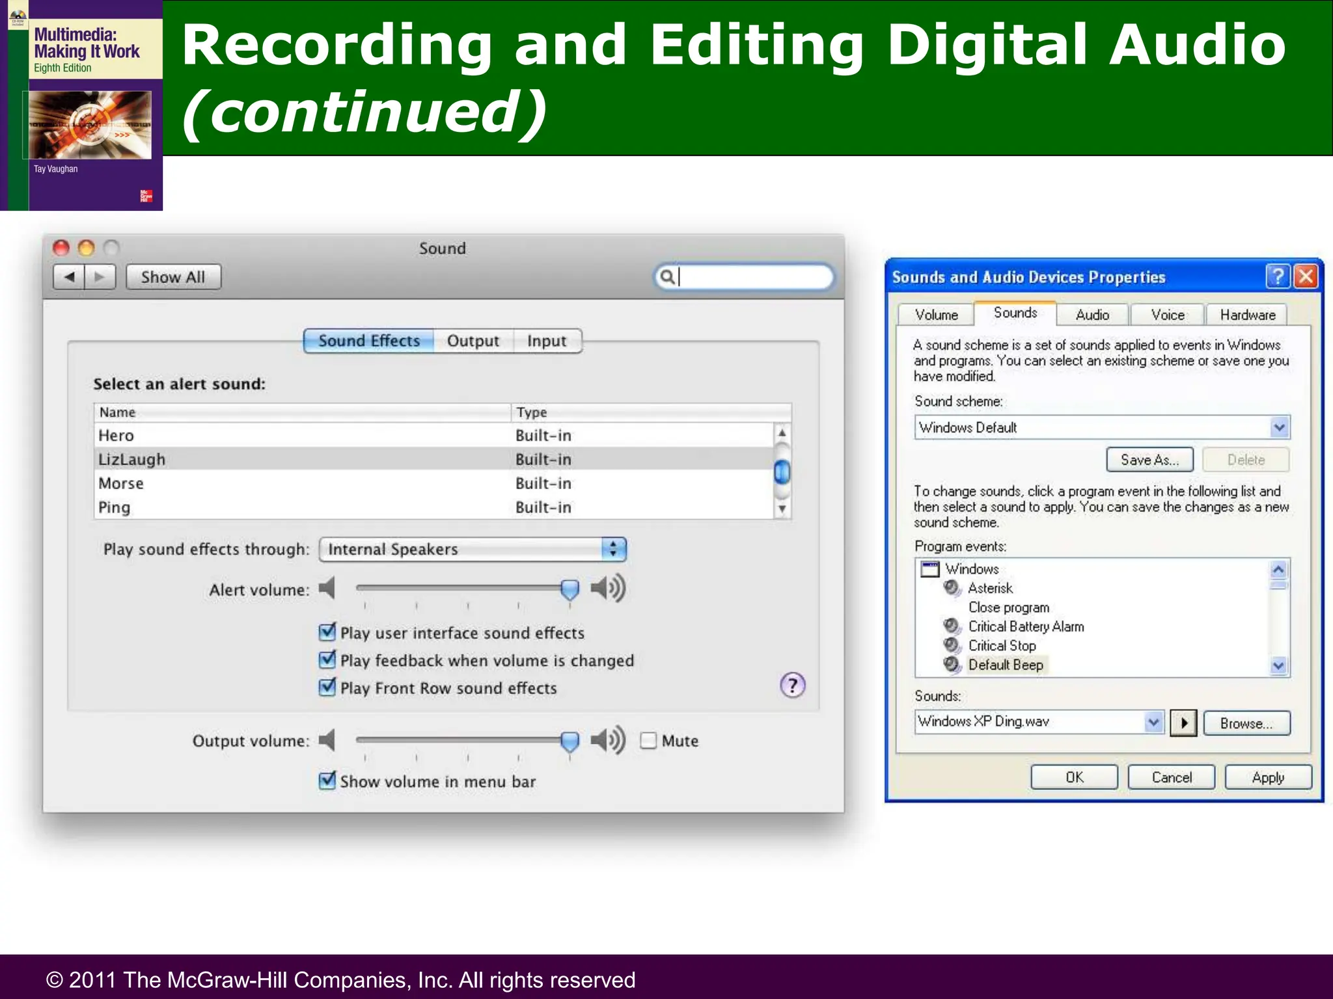Select the Critical Stop program event
The image size is (1333, 999).
tap(1002, 646)
